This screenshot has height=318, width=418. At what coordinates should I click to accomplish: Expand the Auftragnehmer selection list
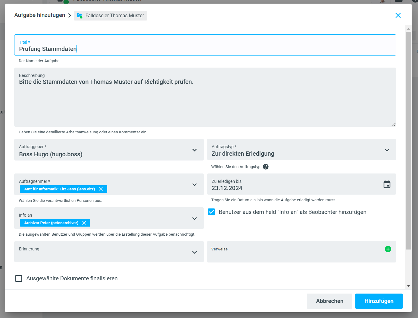[195, 185]
